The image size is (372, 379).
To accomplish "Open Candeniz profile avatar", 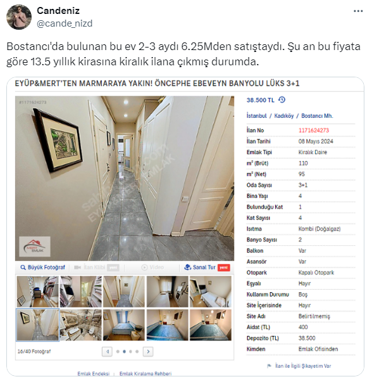I will pyautogui.click(x=19, y=17).
